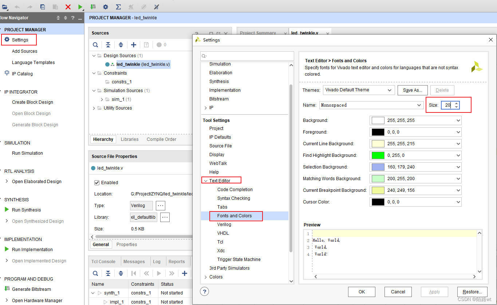This screenshot has width=497, height=305.
Task: Click the help icon at the Settings dialog bottom
Action: tap(205, 292)
